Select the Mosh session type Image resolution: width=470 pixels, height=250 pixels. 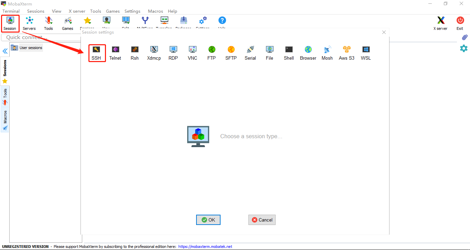pos(327,53)
